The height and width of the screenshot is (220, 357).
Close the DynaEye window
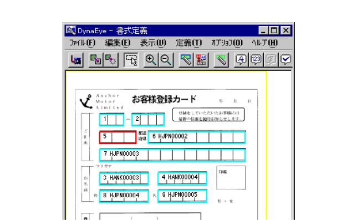(x=285, y=30)
